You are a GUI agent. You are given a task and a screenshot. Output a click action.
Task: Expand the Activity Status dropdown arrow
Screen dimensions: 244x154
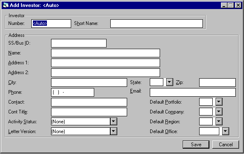tap(114, 122)
